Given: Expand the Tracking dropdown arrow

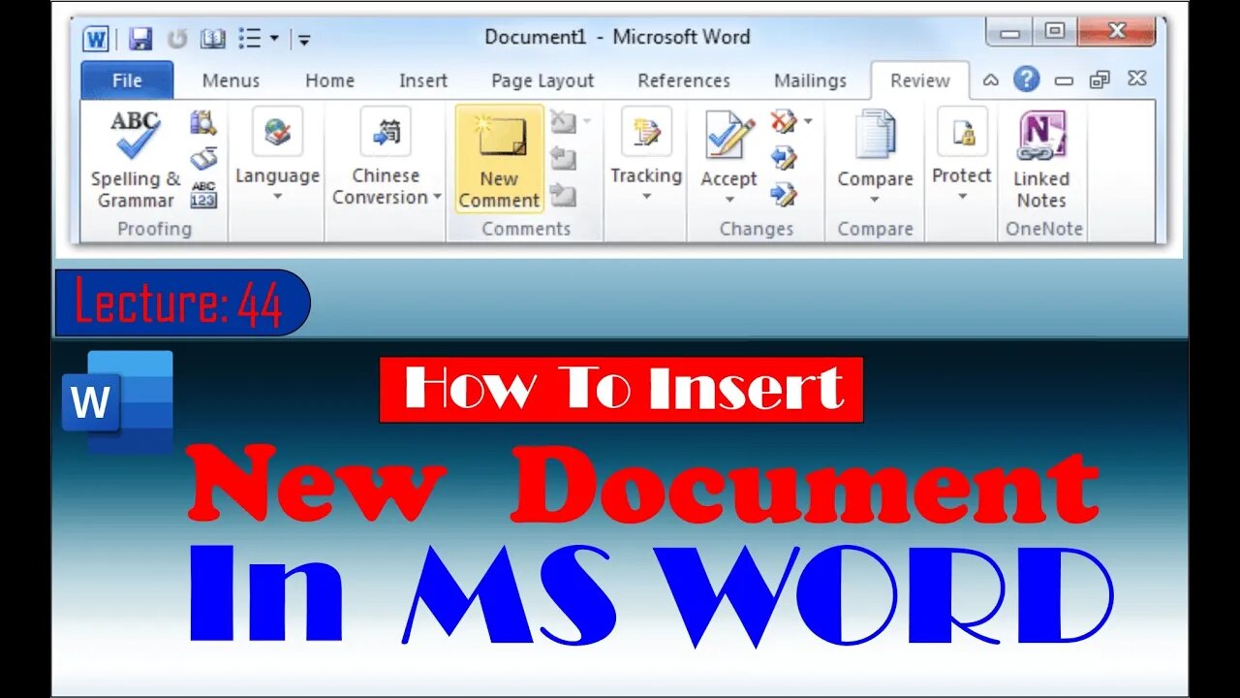Looking at the screenshot, I should pos(646,196).
